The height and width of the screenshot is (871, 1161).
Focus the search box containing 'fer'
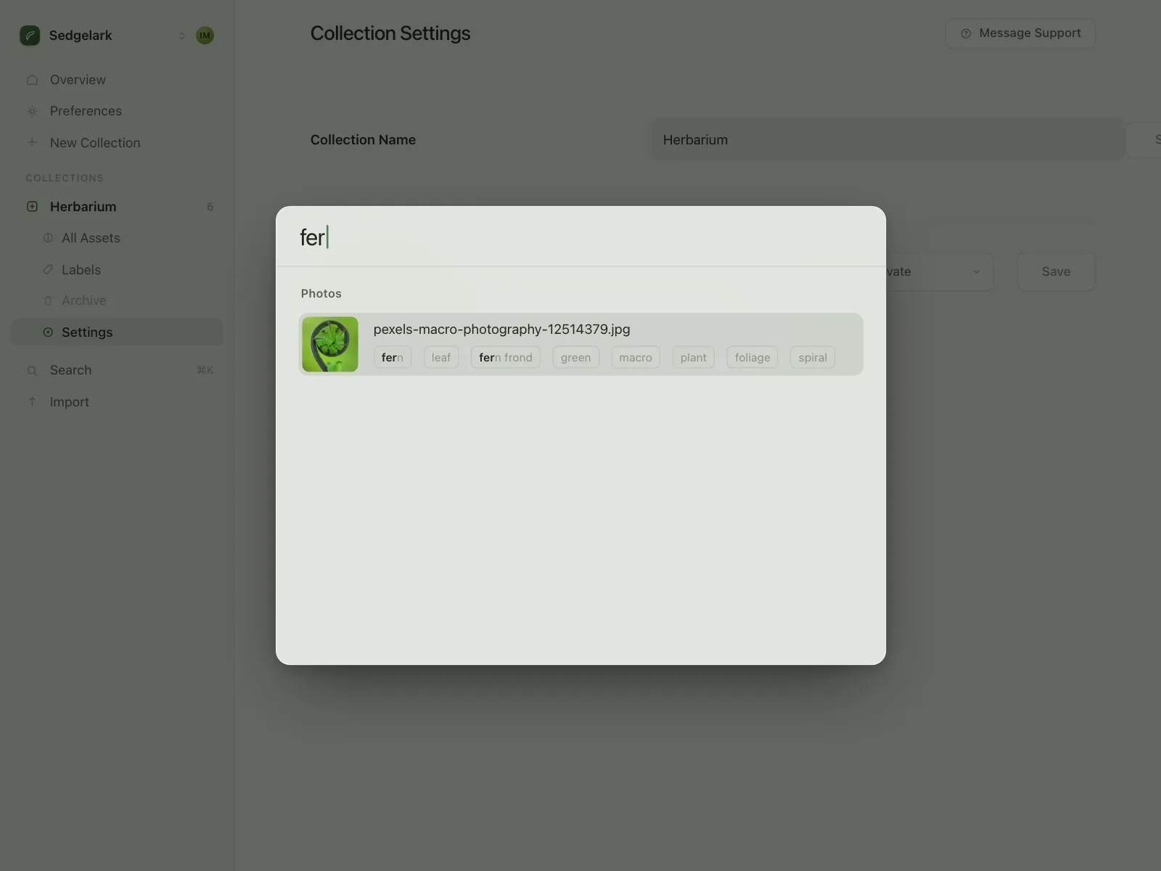click(580, 237)
